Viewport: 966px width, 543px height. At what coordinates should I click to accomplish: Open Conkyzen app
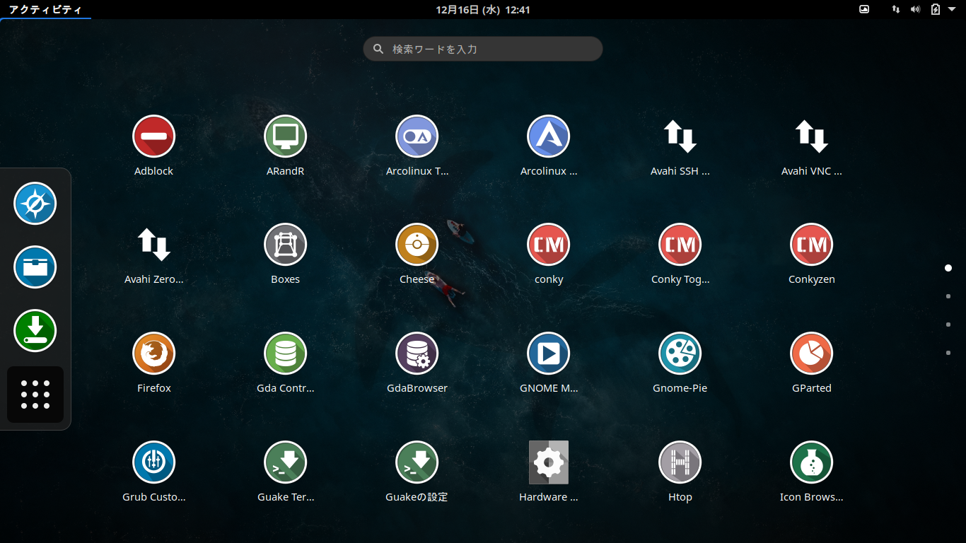(811, 245)
